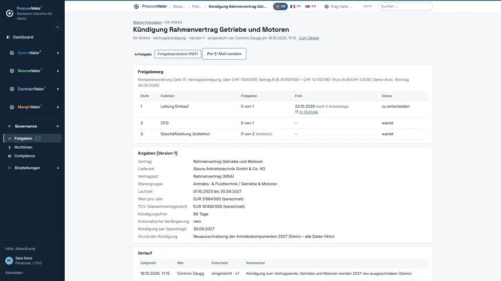Click the MarginValor module icon
501x281 pixels.
pos(12,107)
